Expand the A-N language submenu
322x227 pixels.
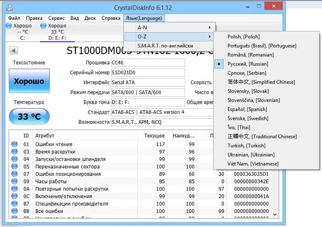[169, 27]
